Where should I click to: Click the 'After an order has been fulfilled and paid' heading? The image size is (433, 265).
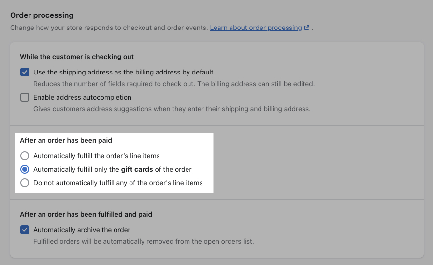(86, 214)
